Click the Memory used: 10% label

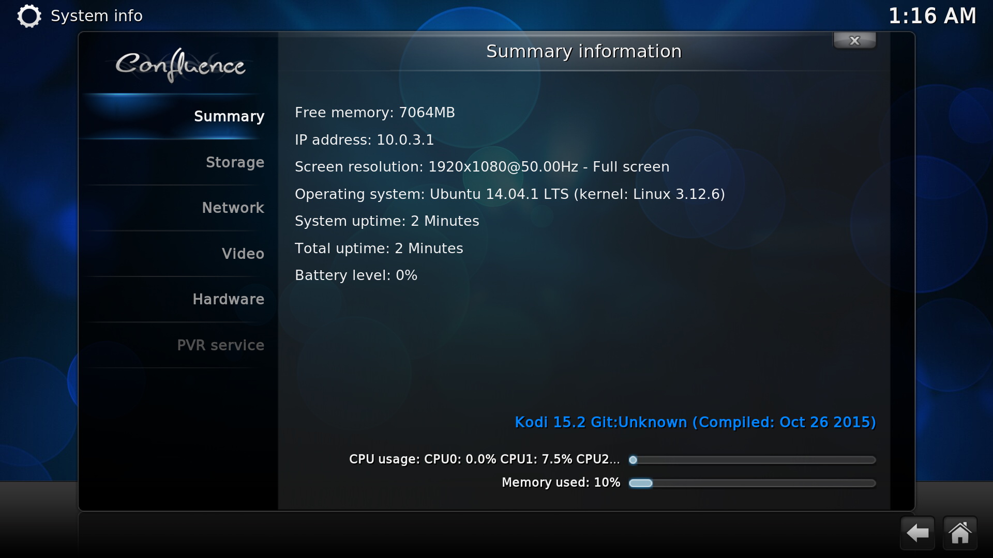coord(561,483)
